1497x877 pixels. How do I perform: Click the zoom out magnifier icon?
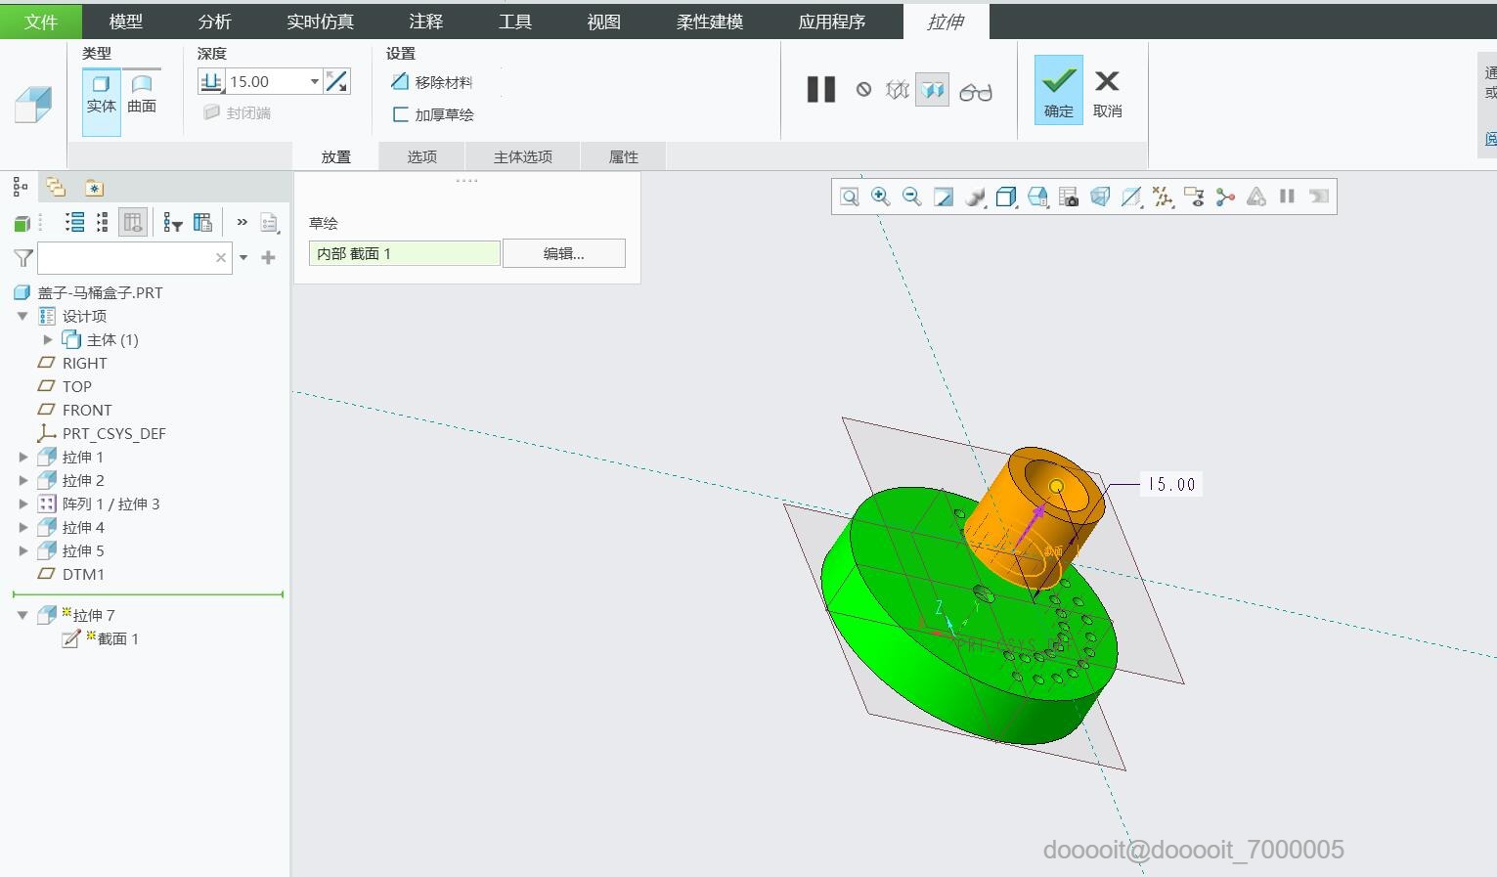[911, 197]
